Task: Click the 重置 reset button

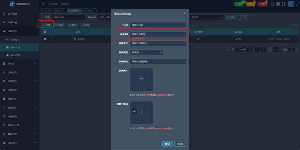Action: pyautogui.click(x=243, y=17)
